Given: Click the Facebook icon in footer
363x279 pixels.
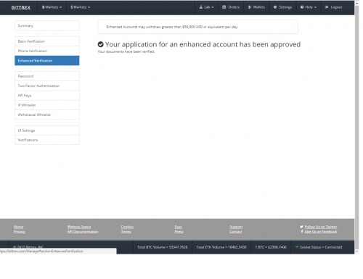Looking at the screenshot, I should (x=302, y=231).
